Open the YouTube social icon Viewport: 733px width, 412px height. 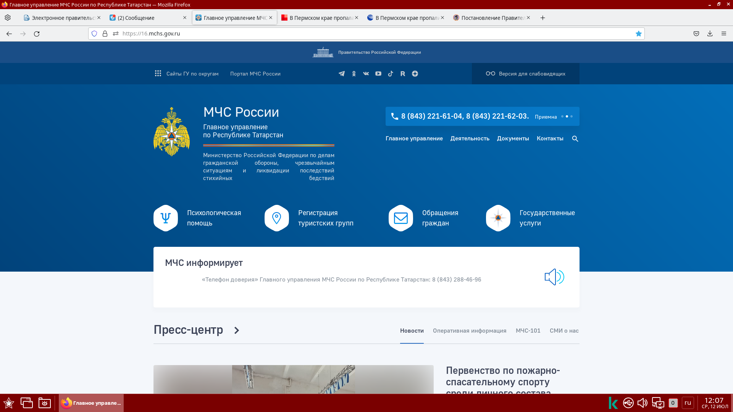378,74
